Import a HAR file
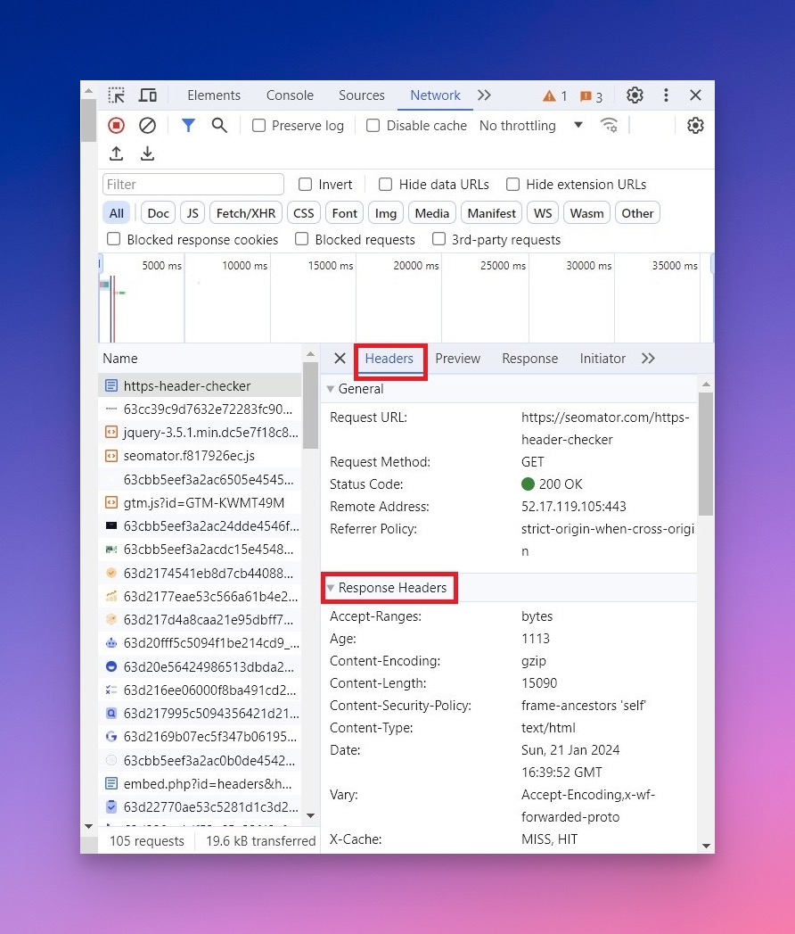Image resolution: width=795 pixels, height=934 pixels. (x=116, y=153)
